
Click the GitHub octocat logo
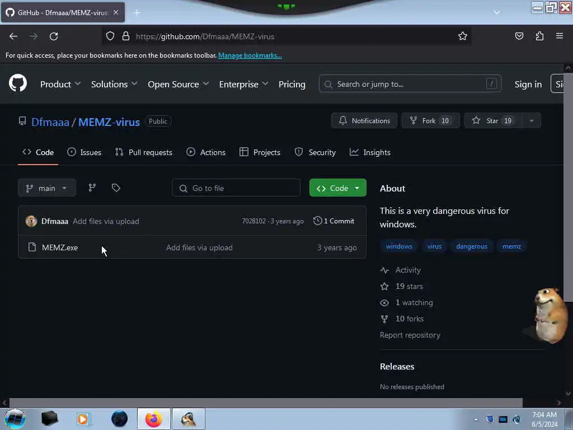click(17, 84)
